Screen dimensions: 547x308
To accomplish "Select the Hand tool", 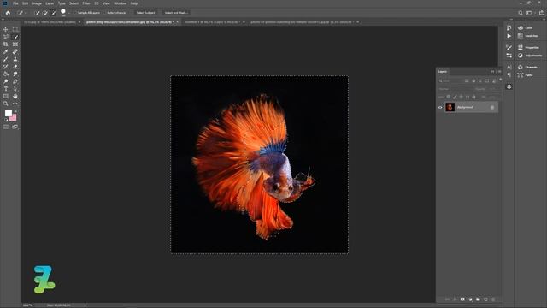I will 15,96.
